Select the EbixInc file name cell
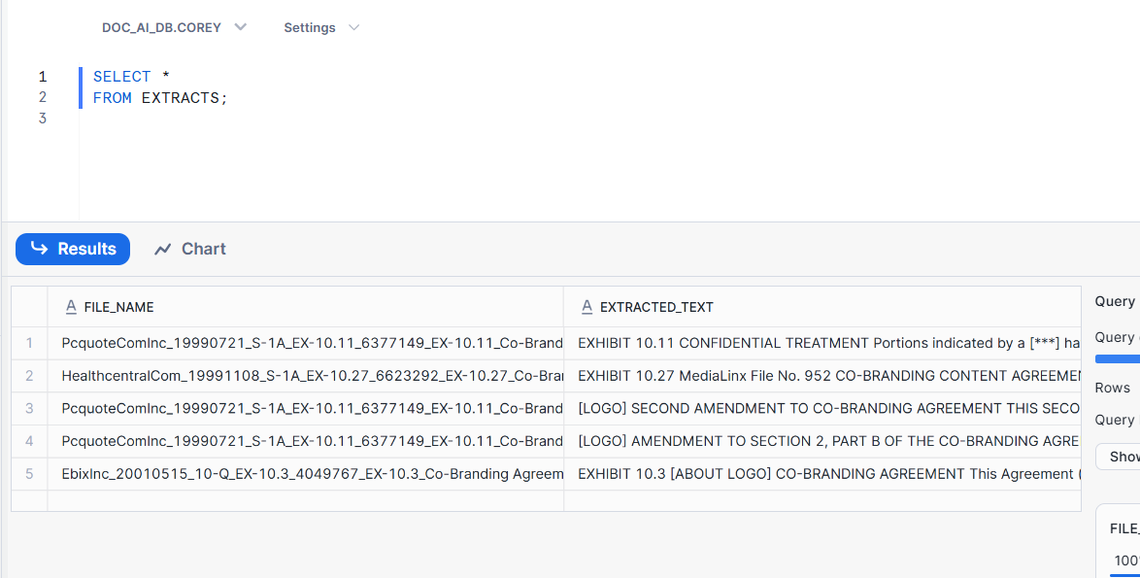1140x578 pixels. click(311, 473)
